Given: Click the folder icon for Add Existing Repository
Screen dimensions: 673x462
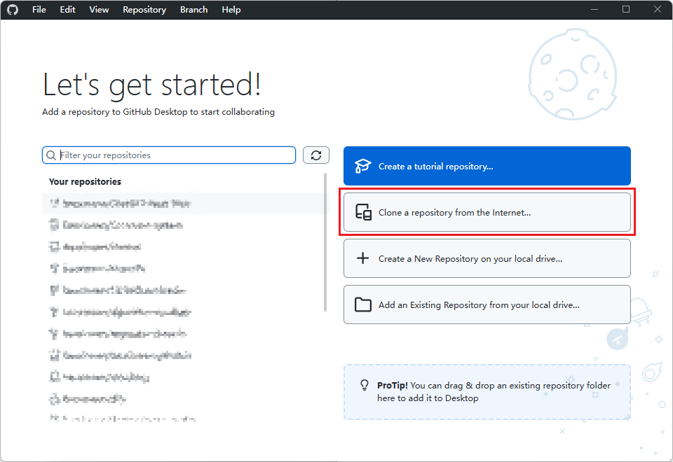Looking at the screenshot, I should 362,304.
